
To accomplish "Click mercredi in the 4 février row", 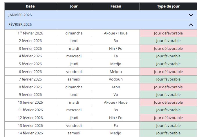I will point(74,56).
